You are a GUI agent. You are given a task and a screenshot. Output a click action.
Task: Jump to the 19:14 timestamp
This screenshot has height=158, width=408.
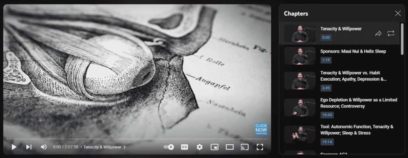[x=327, y=142]
